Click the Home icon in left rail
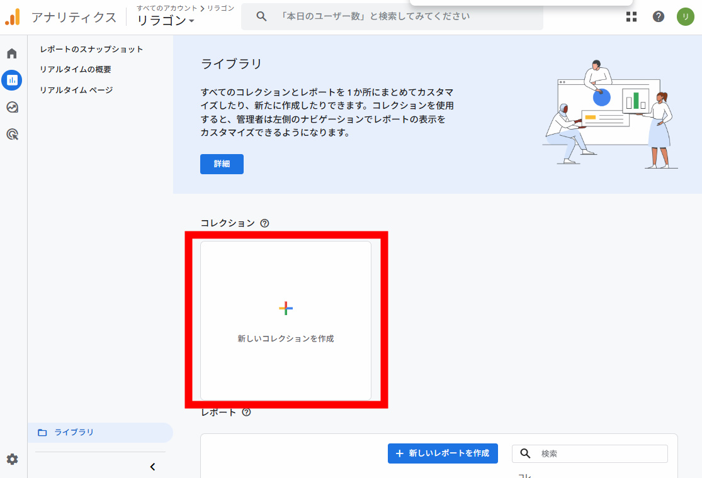This screenshot has width=702, height=478. point(12,53)
